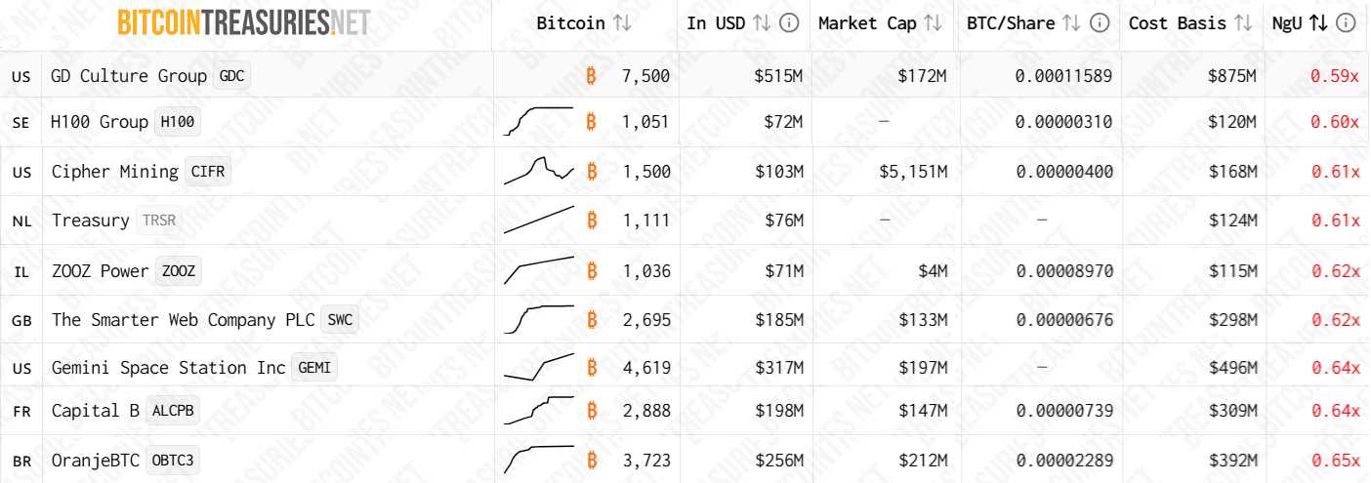Open GD Culture Group company page
Image resolution: width=1371 pixels, height=483 pixels.
point(129,76)
